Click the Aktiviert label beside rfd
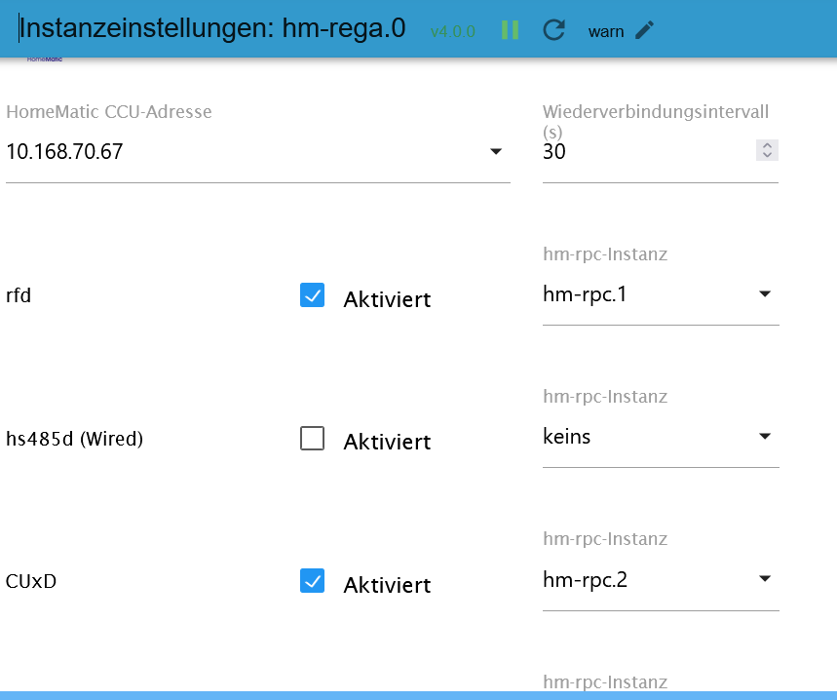The height and width of the screenshot is (700, 837). (x=387, y=299)
